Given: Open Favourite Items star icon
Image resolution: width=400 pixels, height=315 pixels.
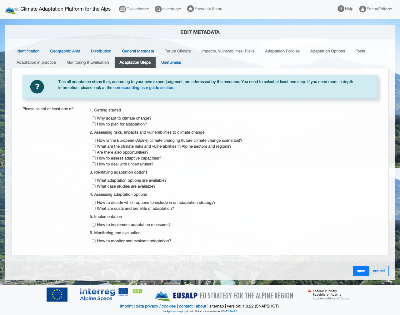Looking at the screenshot, I should [190, 9].
